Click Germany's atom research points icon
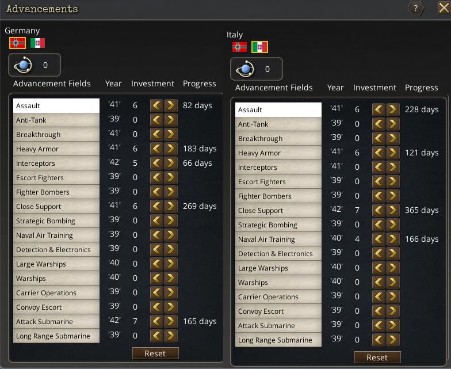Image resolution: width=451 pixels, height=369 pixels. click(23, 64)
